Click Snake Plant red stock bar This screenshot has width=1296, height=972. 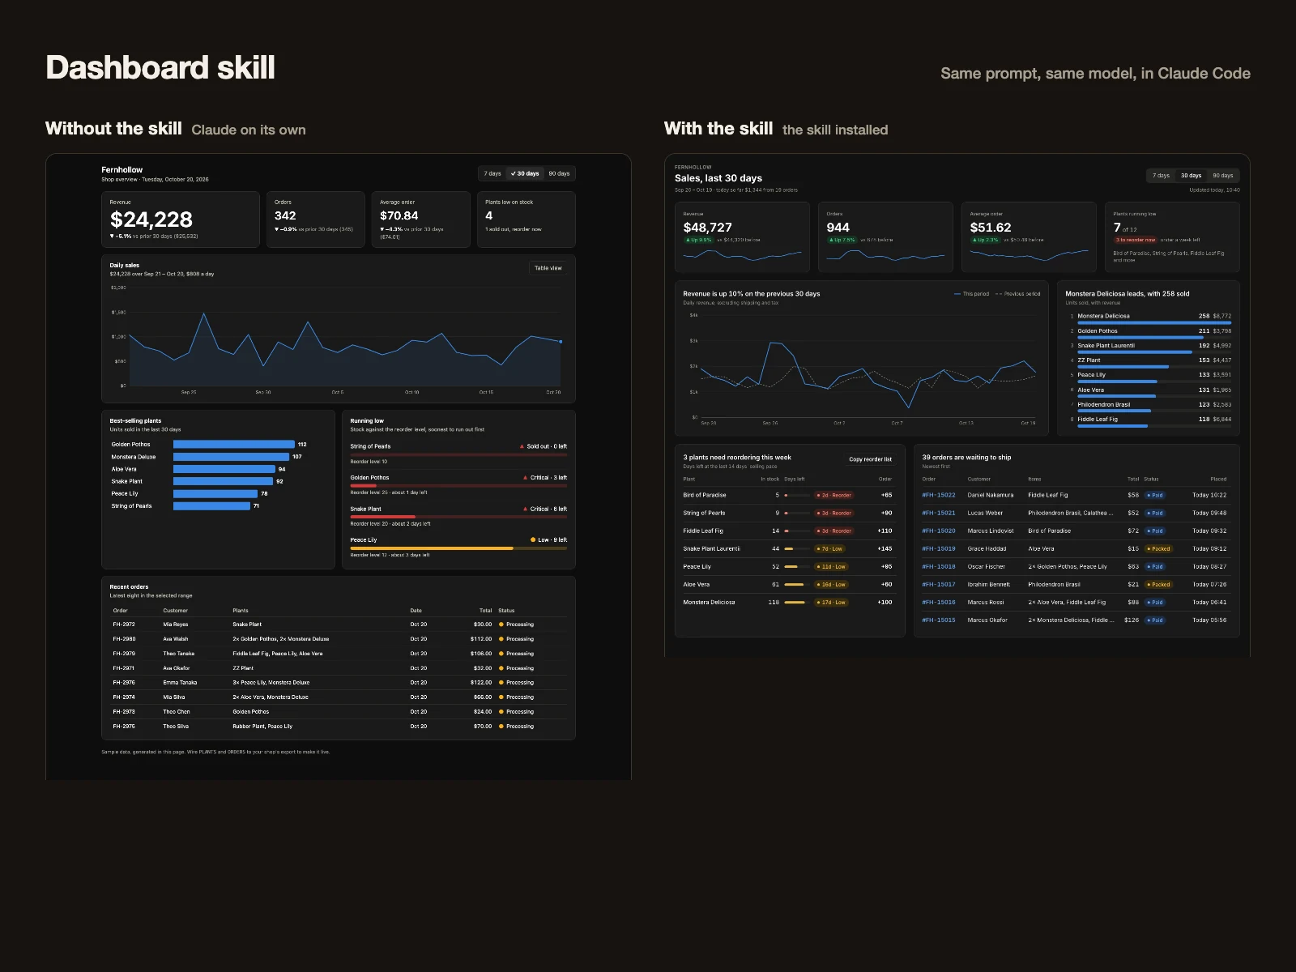point(382,517)
